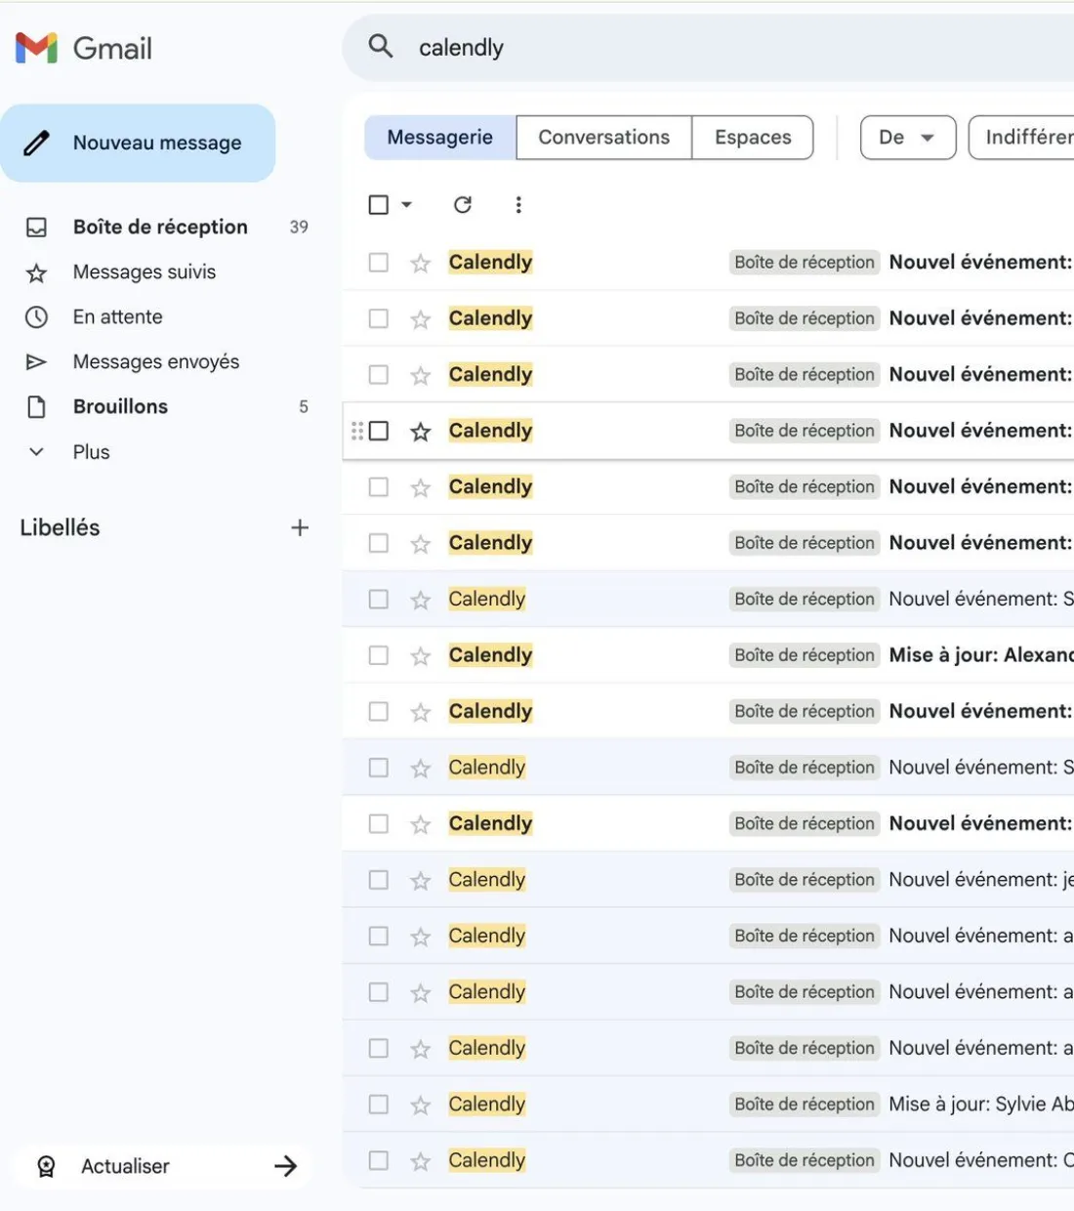Open the 'Mise à jour: Sylvie Ab' email subject

(981, 1105)
